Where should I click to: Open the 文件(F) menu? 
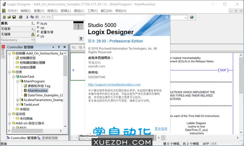13,11
